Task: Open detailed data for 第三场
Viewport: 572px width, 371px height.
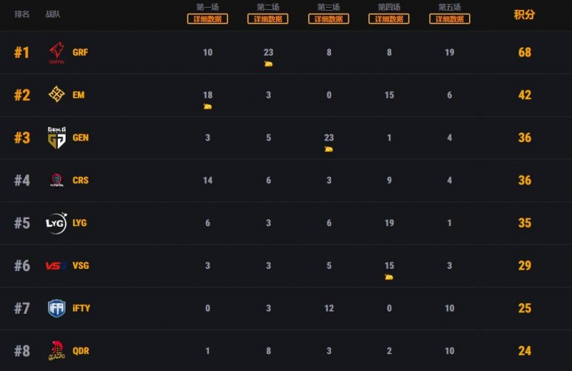Action: [x=329, y=19]
